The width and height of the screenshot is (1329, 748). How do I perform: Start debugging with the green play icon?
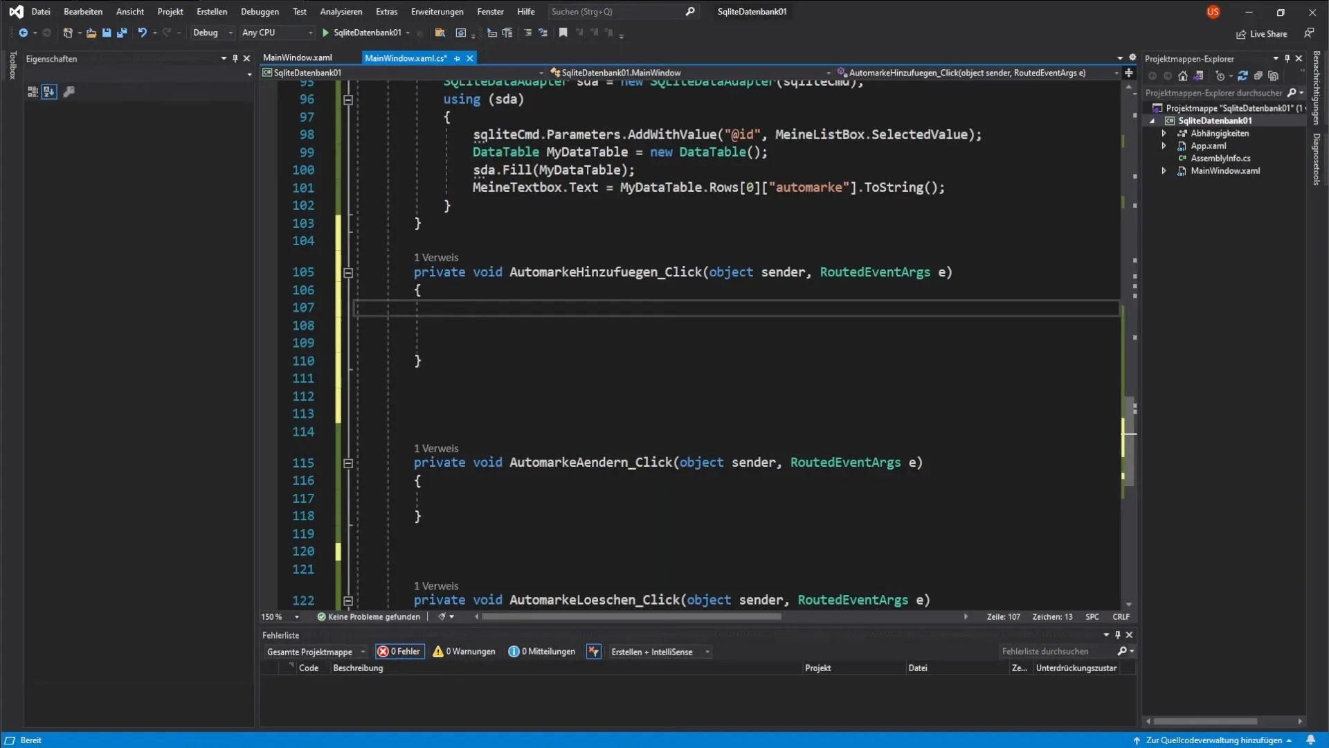(x=325, y=33)
